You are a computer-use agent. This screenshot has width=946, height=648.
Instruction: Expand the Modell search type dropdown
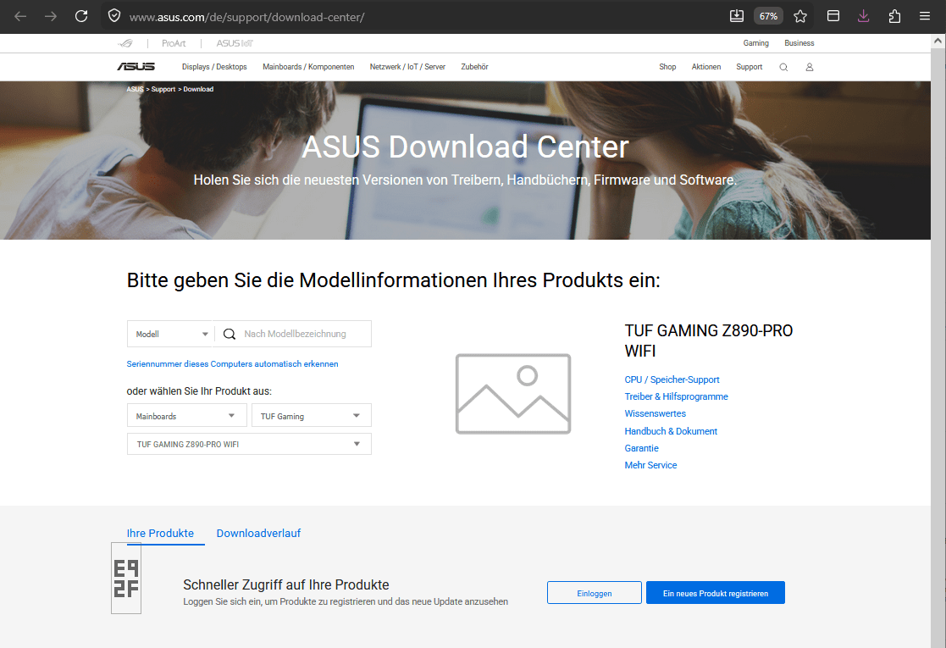click(169, 334)
